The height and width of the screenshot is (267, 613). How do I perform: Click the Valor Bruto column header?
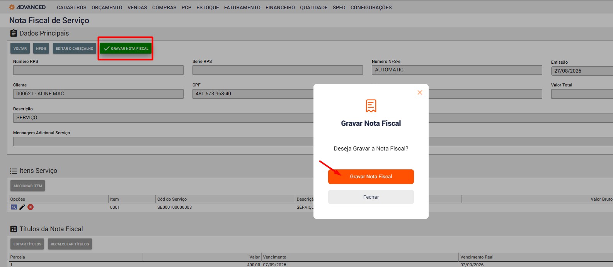click(x=601, y=199)
